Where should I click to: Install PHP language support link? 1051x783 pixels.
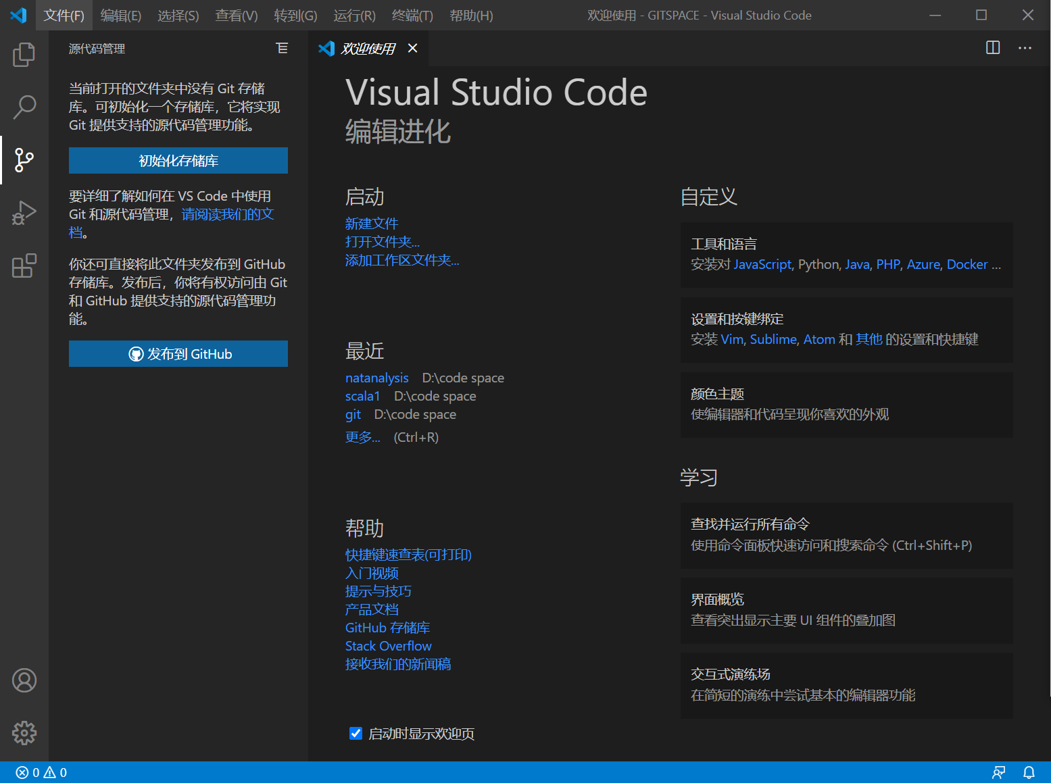click(888, 264)
